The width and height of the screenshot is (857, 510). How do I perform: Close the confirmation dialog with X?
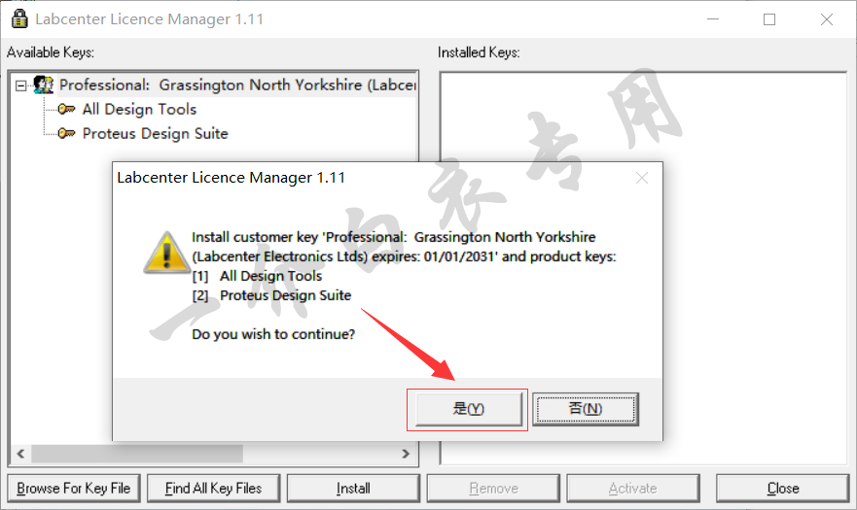(x=642, y=178)
